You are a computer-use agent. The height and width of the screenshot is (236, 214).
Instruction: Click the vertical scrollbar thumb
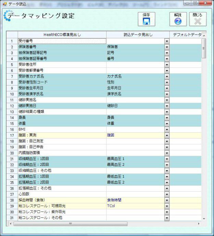(204, 48)
